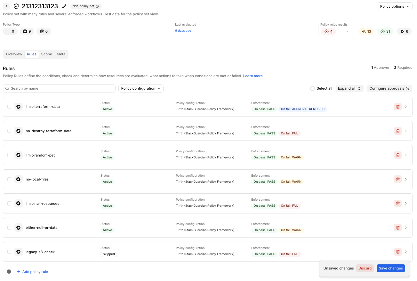Image resolution: width=417 pixels, height=281 pixels.
Task: Select the limit-random-pet rule checkbox
Action: [x=9, y=155]
